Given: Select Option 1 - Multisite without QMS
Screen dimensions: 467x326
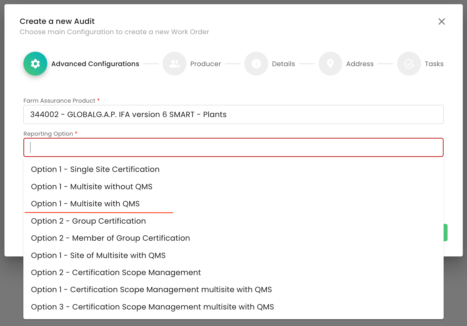Looking at the screenshot, I should (x=233, y=187).
